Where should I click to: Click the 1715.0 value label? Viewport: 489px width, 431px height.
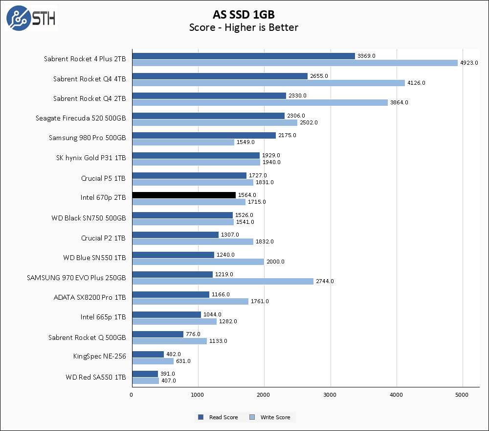coord(257,202)
